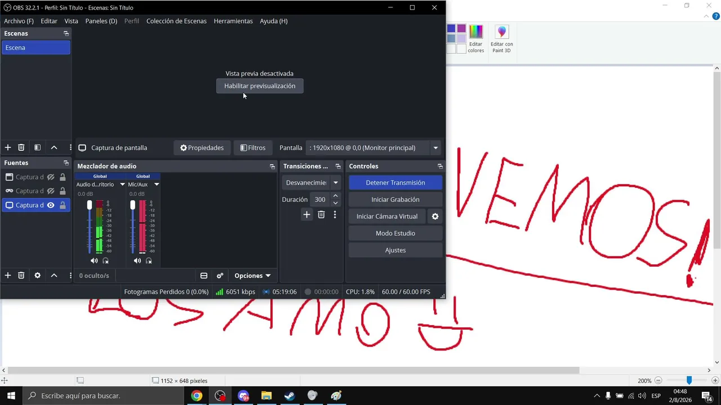Mute the Audio del escritorio channel

[94, 261]
